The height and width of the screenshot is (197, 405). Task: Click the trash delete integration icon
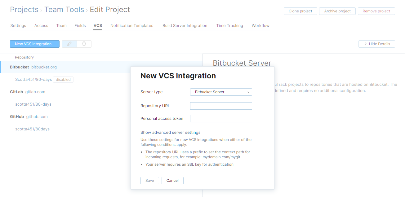point(84,44)
